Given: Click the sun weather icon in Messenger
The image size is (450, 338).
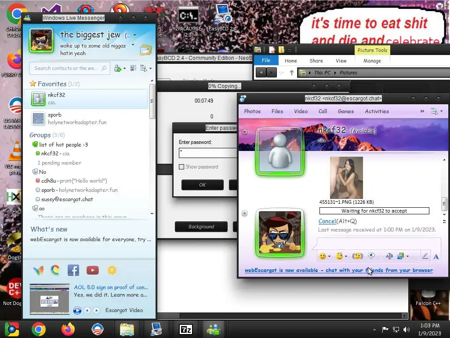Looking at the screenshot, I should coord(112,270).
